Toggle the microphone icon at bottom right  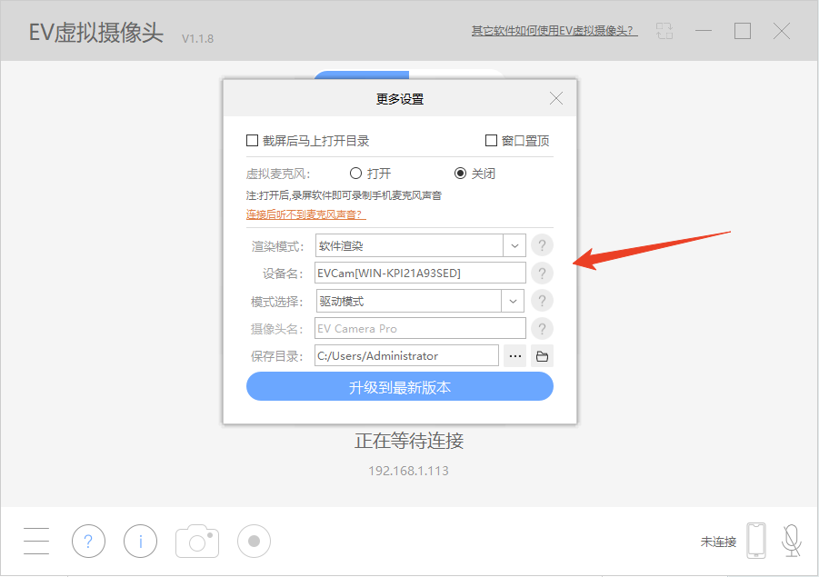792,541
